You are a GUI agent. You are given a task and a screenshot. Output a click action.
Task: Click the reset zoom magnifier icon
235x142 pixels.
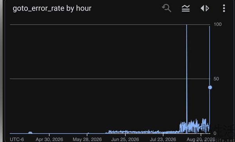coord(166,8)
